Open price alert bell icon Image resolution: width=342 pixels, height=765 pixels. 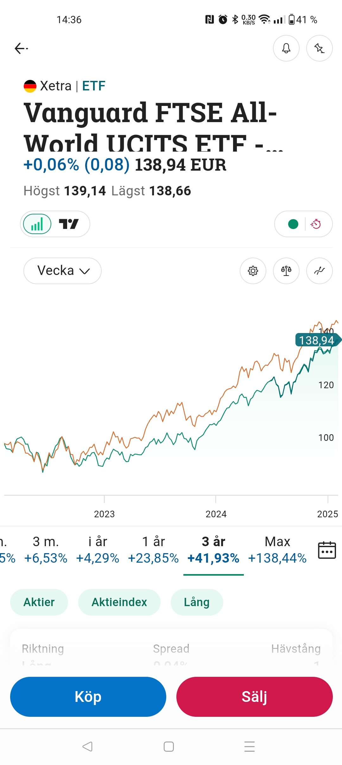pyautogui.click(x=286, y=48)
